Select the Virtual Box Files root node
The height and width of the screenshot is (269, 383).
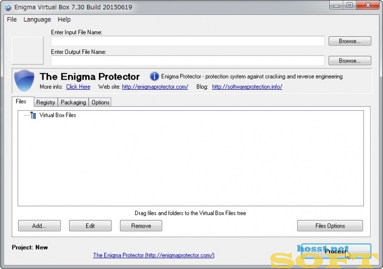click(57, 115)
